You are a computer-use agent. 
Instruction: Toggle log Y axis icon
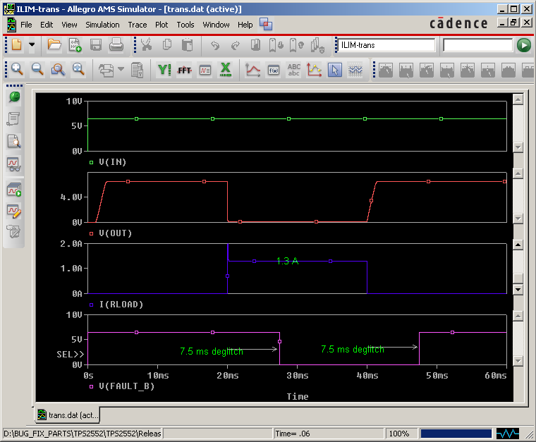click(164, 70)
